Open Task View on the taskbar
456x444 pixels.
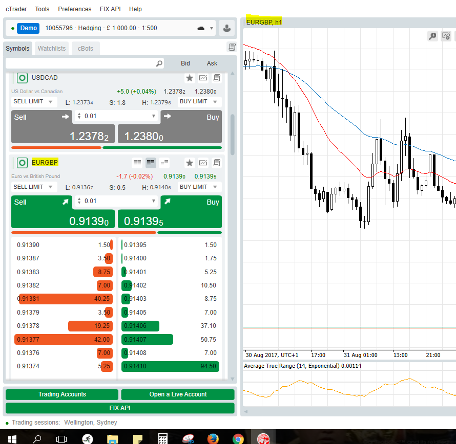61,438
